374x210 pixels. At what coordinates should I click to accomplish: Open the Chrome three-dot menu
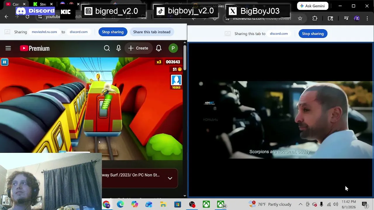tap(367, 18)
